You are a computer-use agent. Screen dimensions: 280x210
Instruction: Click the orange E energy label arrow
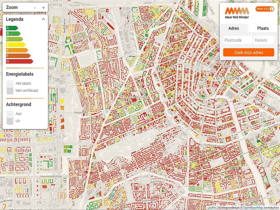[17, 50]
